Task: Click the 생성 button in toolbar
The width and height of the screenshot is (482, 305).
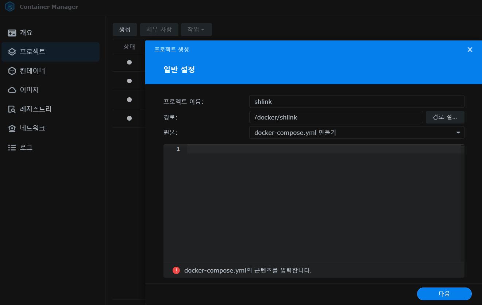Action: coord(125,30)
